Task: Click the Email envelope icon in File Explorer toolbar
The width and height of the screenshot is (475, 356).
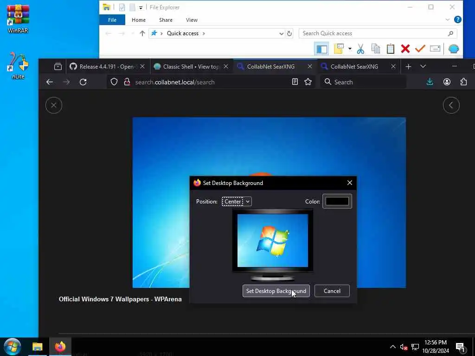Action: (435, 49)
